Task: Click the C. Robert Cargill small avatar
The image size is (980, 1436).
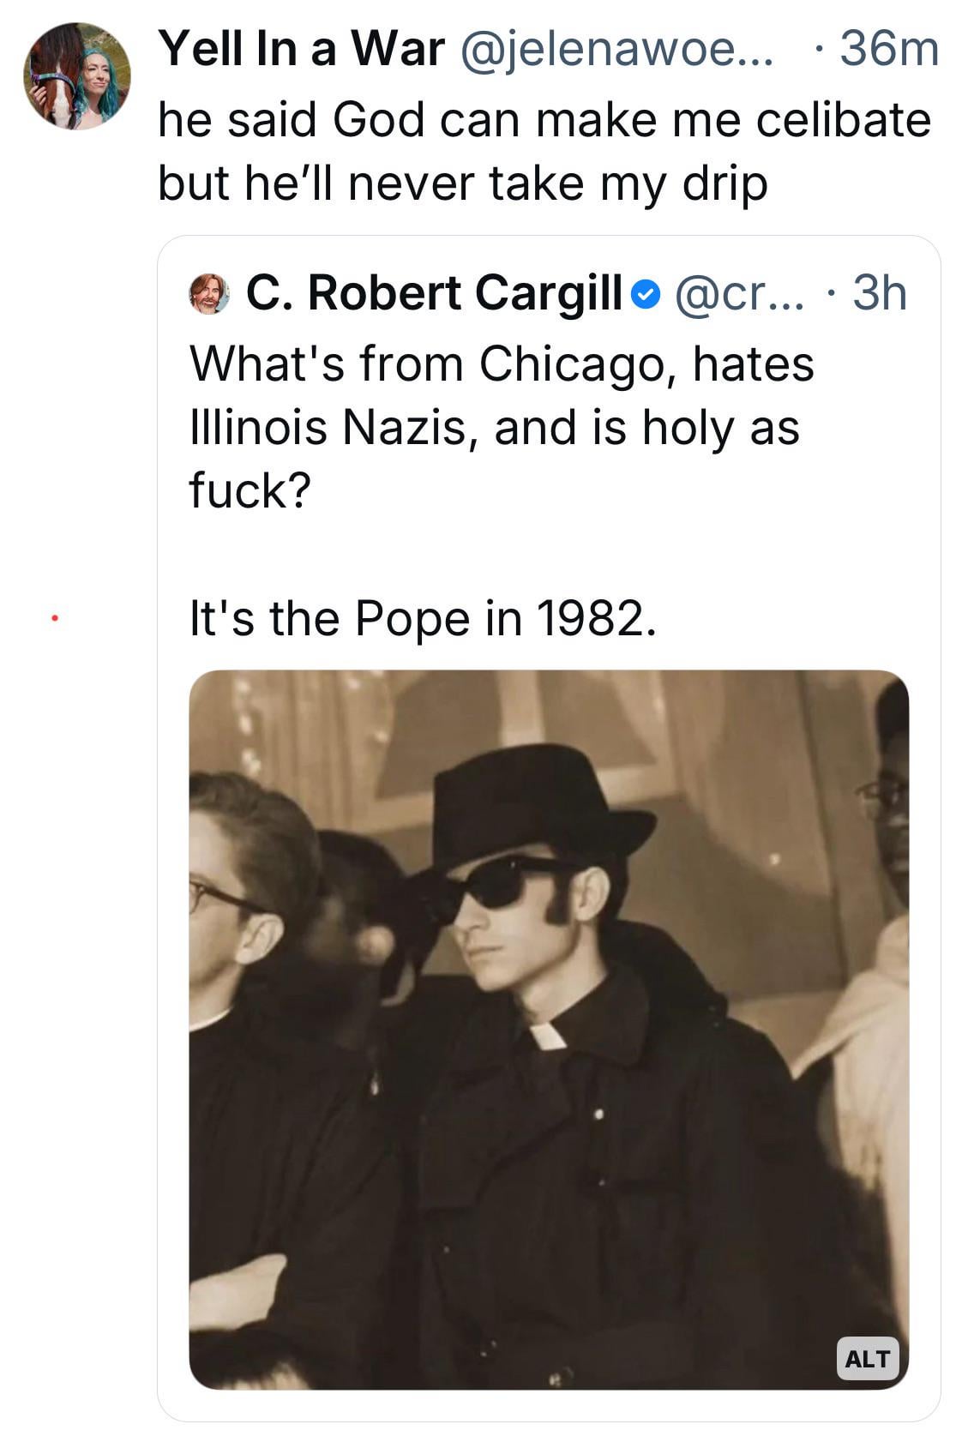Action: click(208, 293)
